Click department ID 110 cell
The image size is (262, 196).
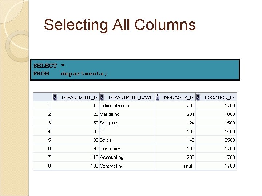point(76,157)
